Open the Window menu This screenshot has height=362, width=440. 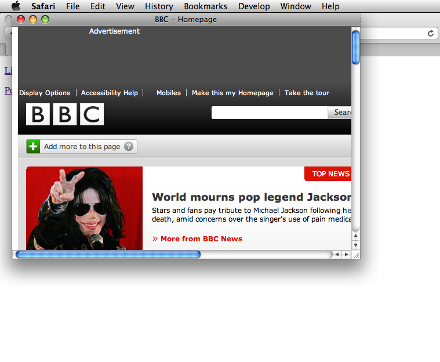pos(296,6)
